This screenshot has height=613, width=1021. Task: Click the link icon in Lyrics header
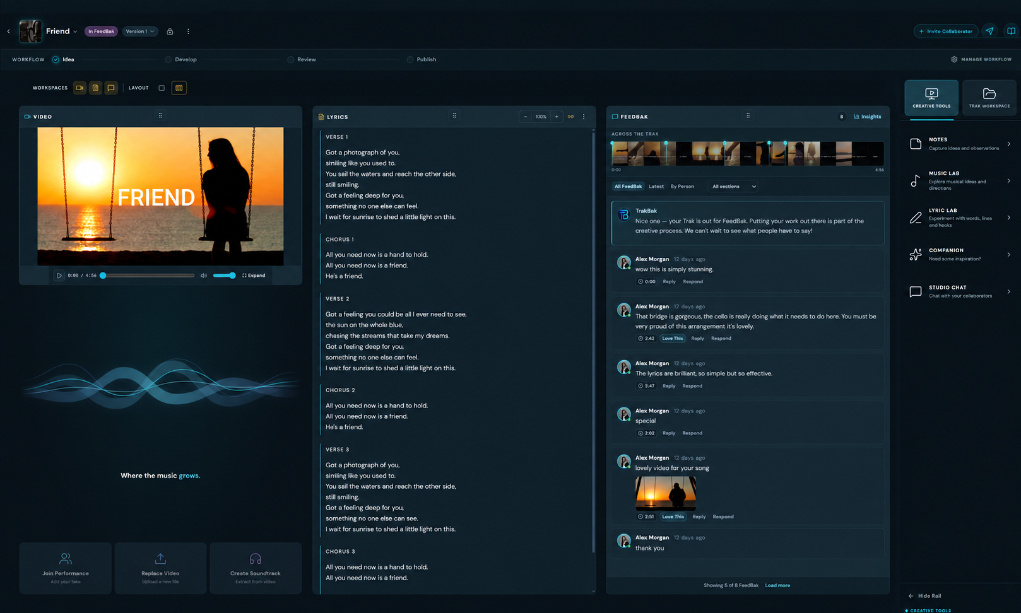coord(570,117)
